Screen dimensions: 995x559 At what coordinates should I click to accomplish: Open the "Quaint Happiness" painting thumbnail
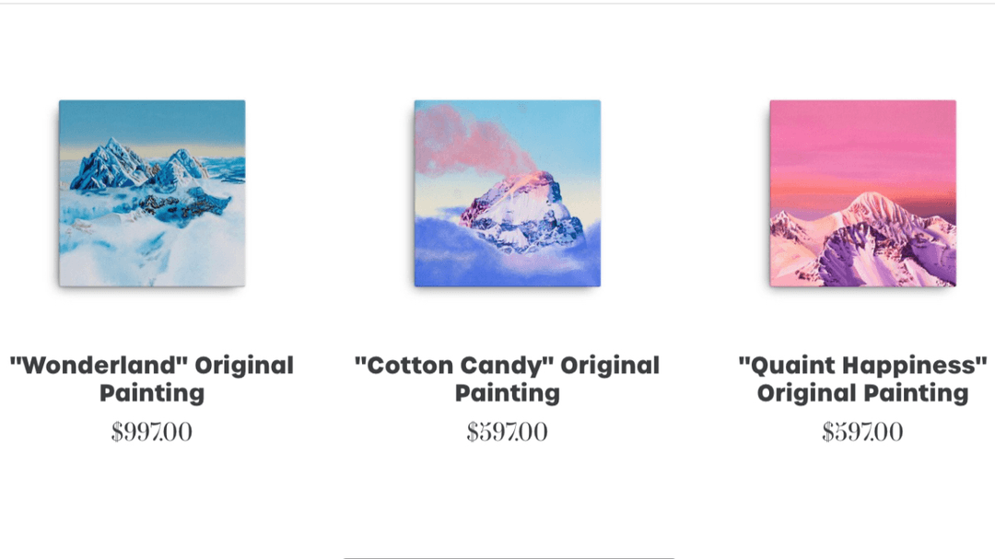[862, 193]
